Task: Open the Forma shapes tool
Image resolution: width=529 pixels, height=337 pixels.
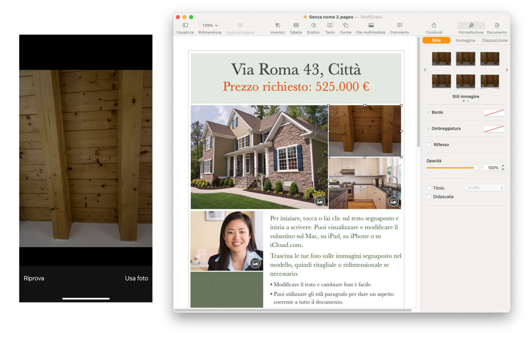Action: coord(345,25)
